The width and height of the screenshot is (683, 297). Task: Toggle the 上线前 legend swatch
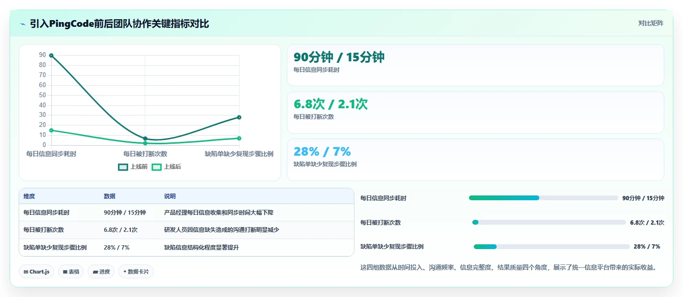point(123,167)
